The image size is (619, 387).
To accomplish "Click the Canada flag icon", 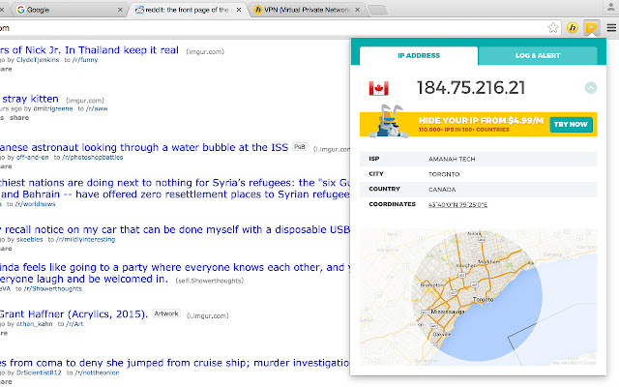I will click(378, 88).
